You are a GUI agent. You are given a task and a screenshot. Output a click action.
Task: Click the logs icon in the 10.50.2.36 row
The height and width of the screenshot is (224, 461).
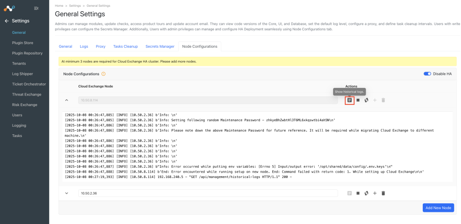click(x=349, y=193)
